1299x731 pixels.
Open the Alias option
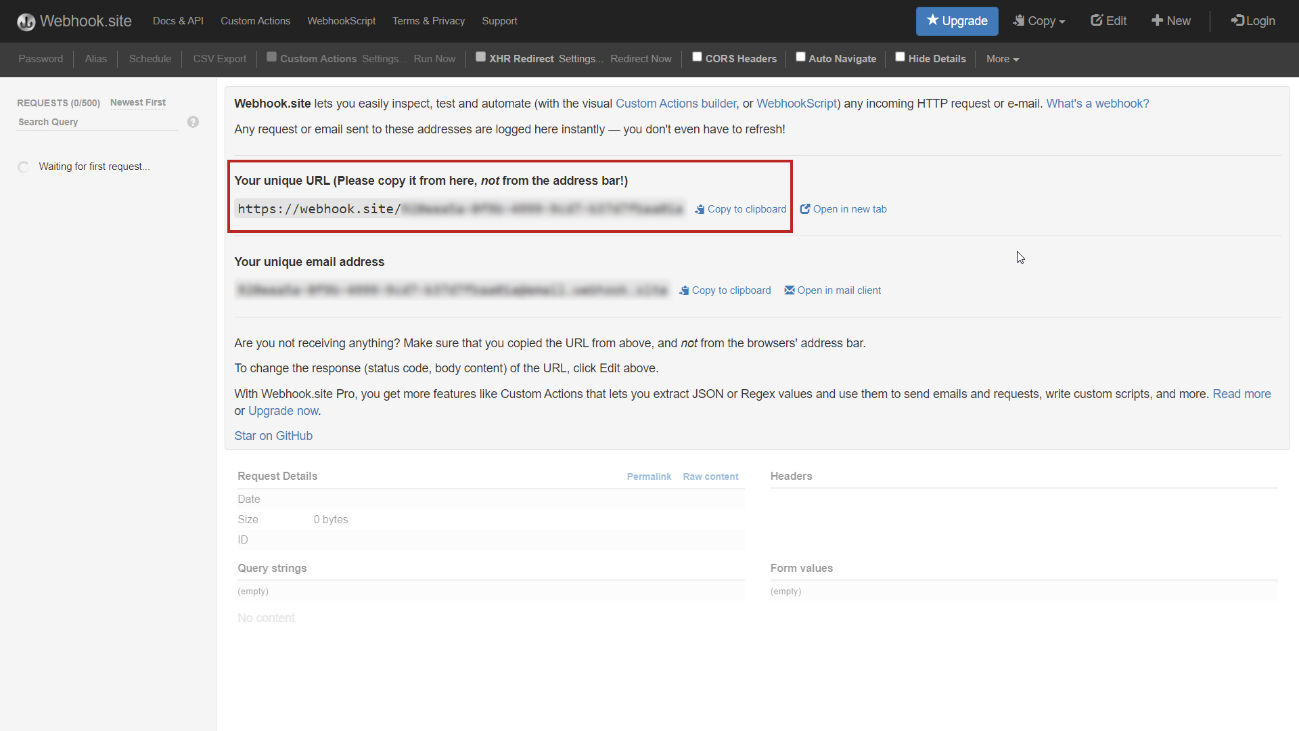click(x=95, y=59)
